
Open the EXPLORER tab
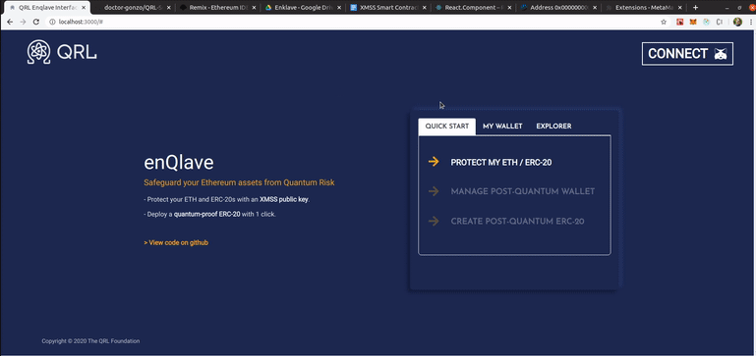tap(553, 127)
